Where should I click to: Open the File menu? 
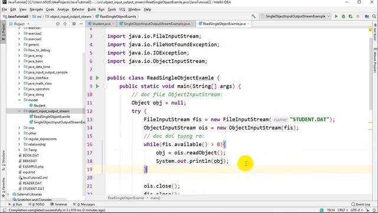[4, 9]
